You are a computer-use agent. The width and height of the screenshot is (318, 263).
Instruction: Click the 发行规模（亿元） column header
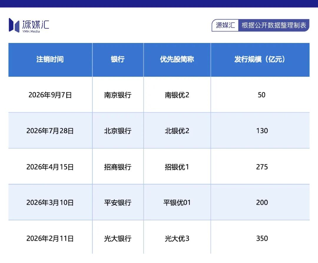coord(260,59)
